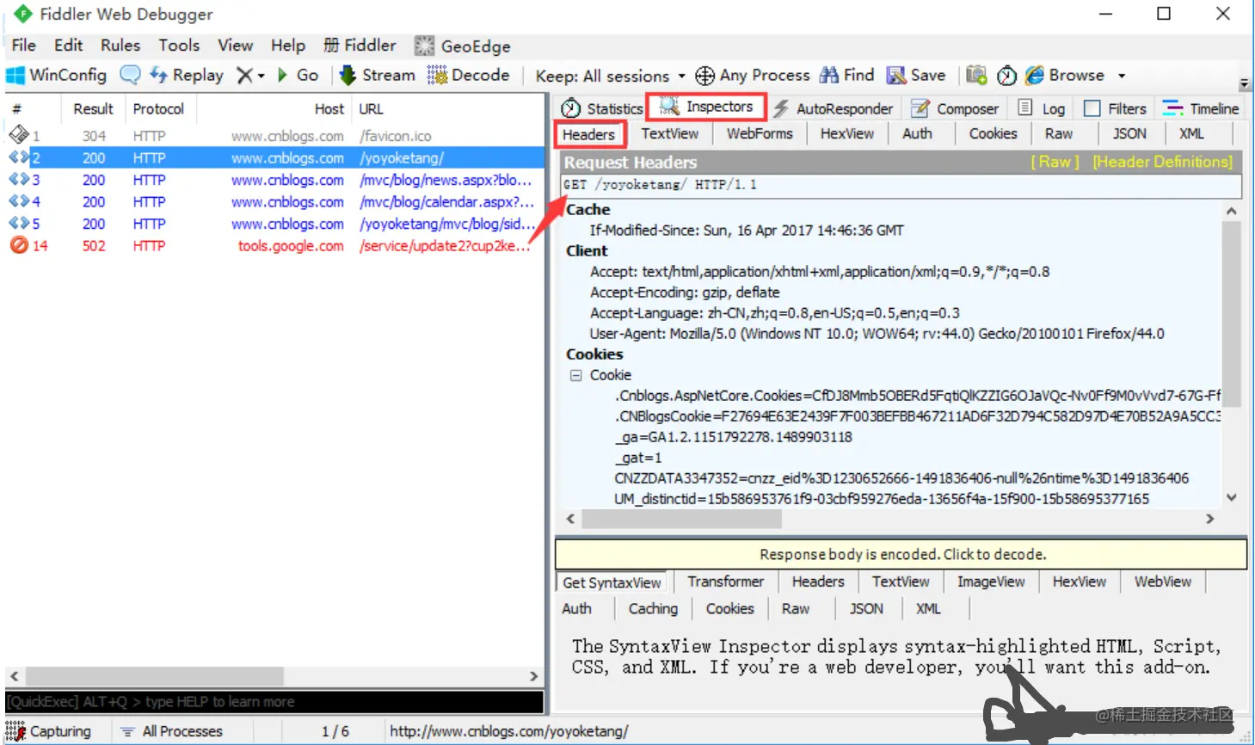This screenshot has height=745, width=1255.
Task: Switch to the Inspectors tab
Action: [x=706, y=107]
